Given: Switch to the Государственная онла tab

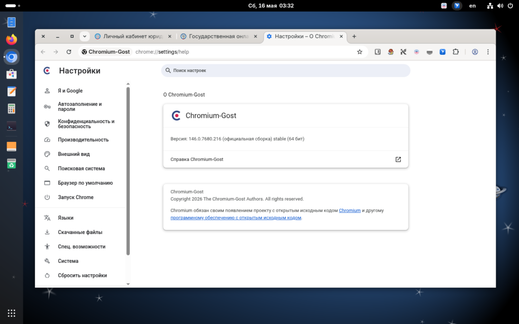Looking at the screenshot, I should (219, 36).
